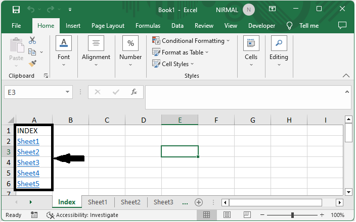This screenshot has width=356, height=222.
Task: Open Ribbon Display Options
Action: [x=272, y=9]
